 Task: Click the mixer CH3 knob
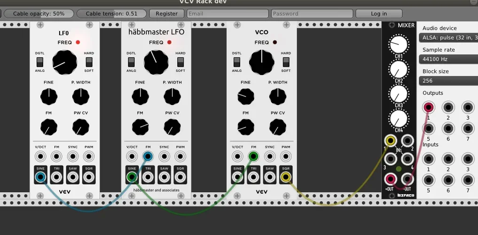(x=399, y=94)
